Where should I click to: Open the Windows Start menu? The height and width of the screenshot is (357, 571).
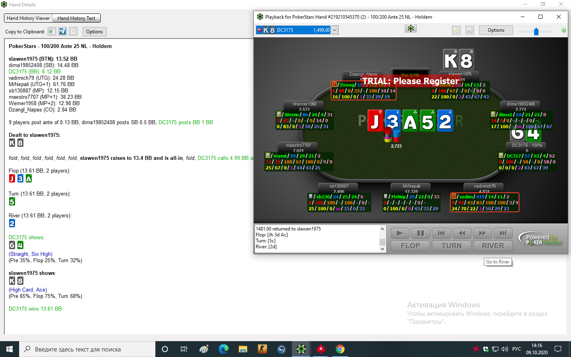(x=10, y=349)
